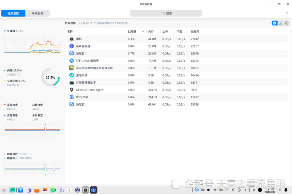Toggle 处理器 sort order arrow
The height and width of the screenshot is (194, 292).
(143, 31)
